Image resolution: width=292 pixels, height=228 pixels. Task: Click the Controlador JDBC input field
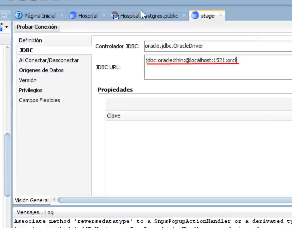(x=218, y=46)
